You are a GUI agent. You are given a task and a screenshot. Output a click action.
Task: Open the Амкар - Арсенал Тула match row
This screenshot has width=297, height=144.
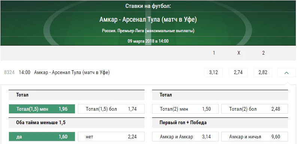tap(72, 73)
